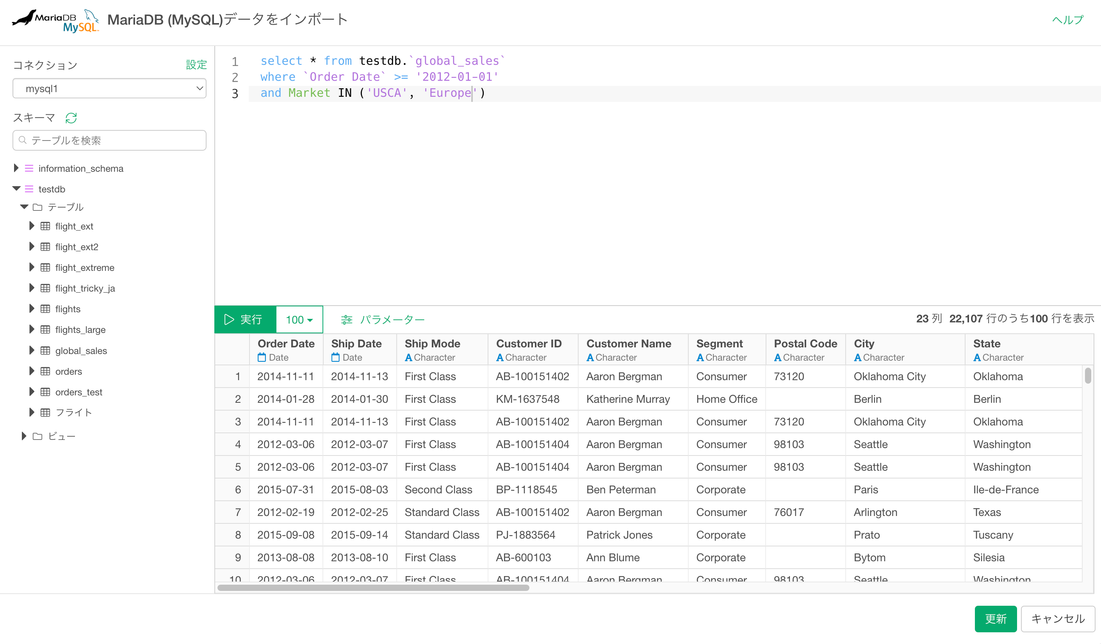The width and height of the screenshot is (1101, 644).
Task: Click the flights_large table icon
Action: [45, 329]
